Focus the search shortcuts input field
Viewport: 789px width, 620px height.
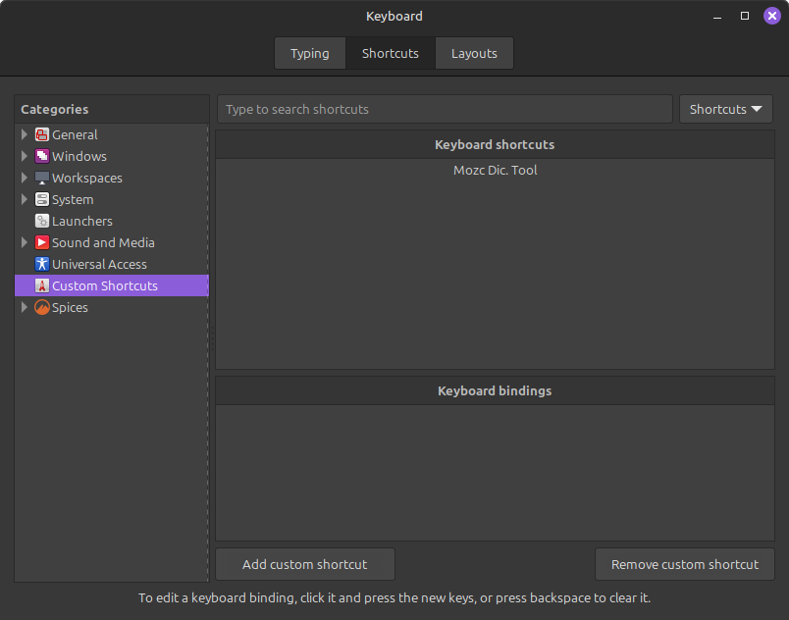(445, 109)
